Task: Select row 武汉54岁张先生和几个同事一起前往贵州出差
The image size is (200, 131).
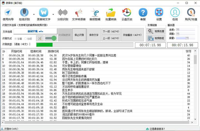Action: [x=98, y=56]
